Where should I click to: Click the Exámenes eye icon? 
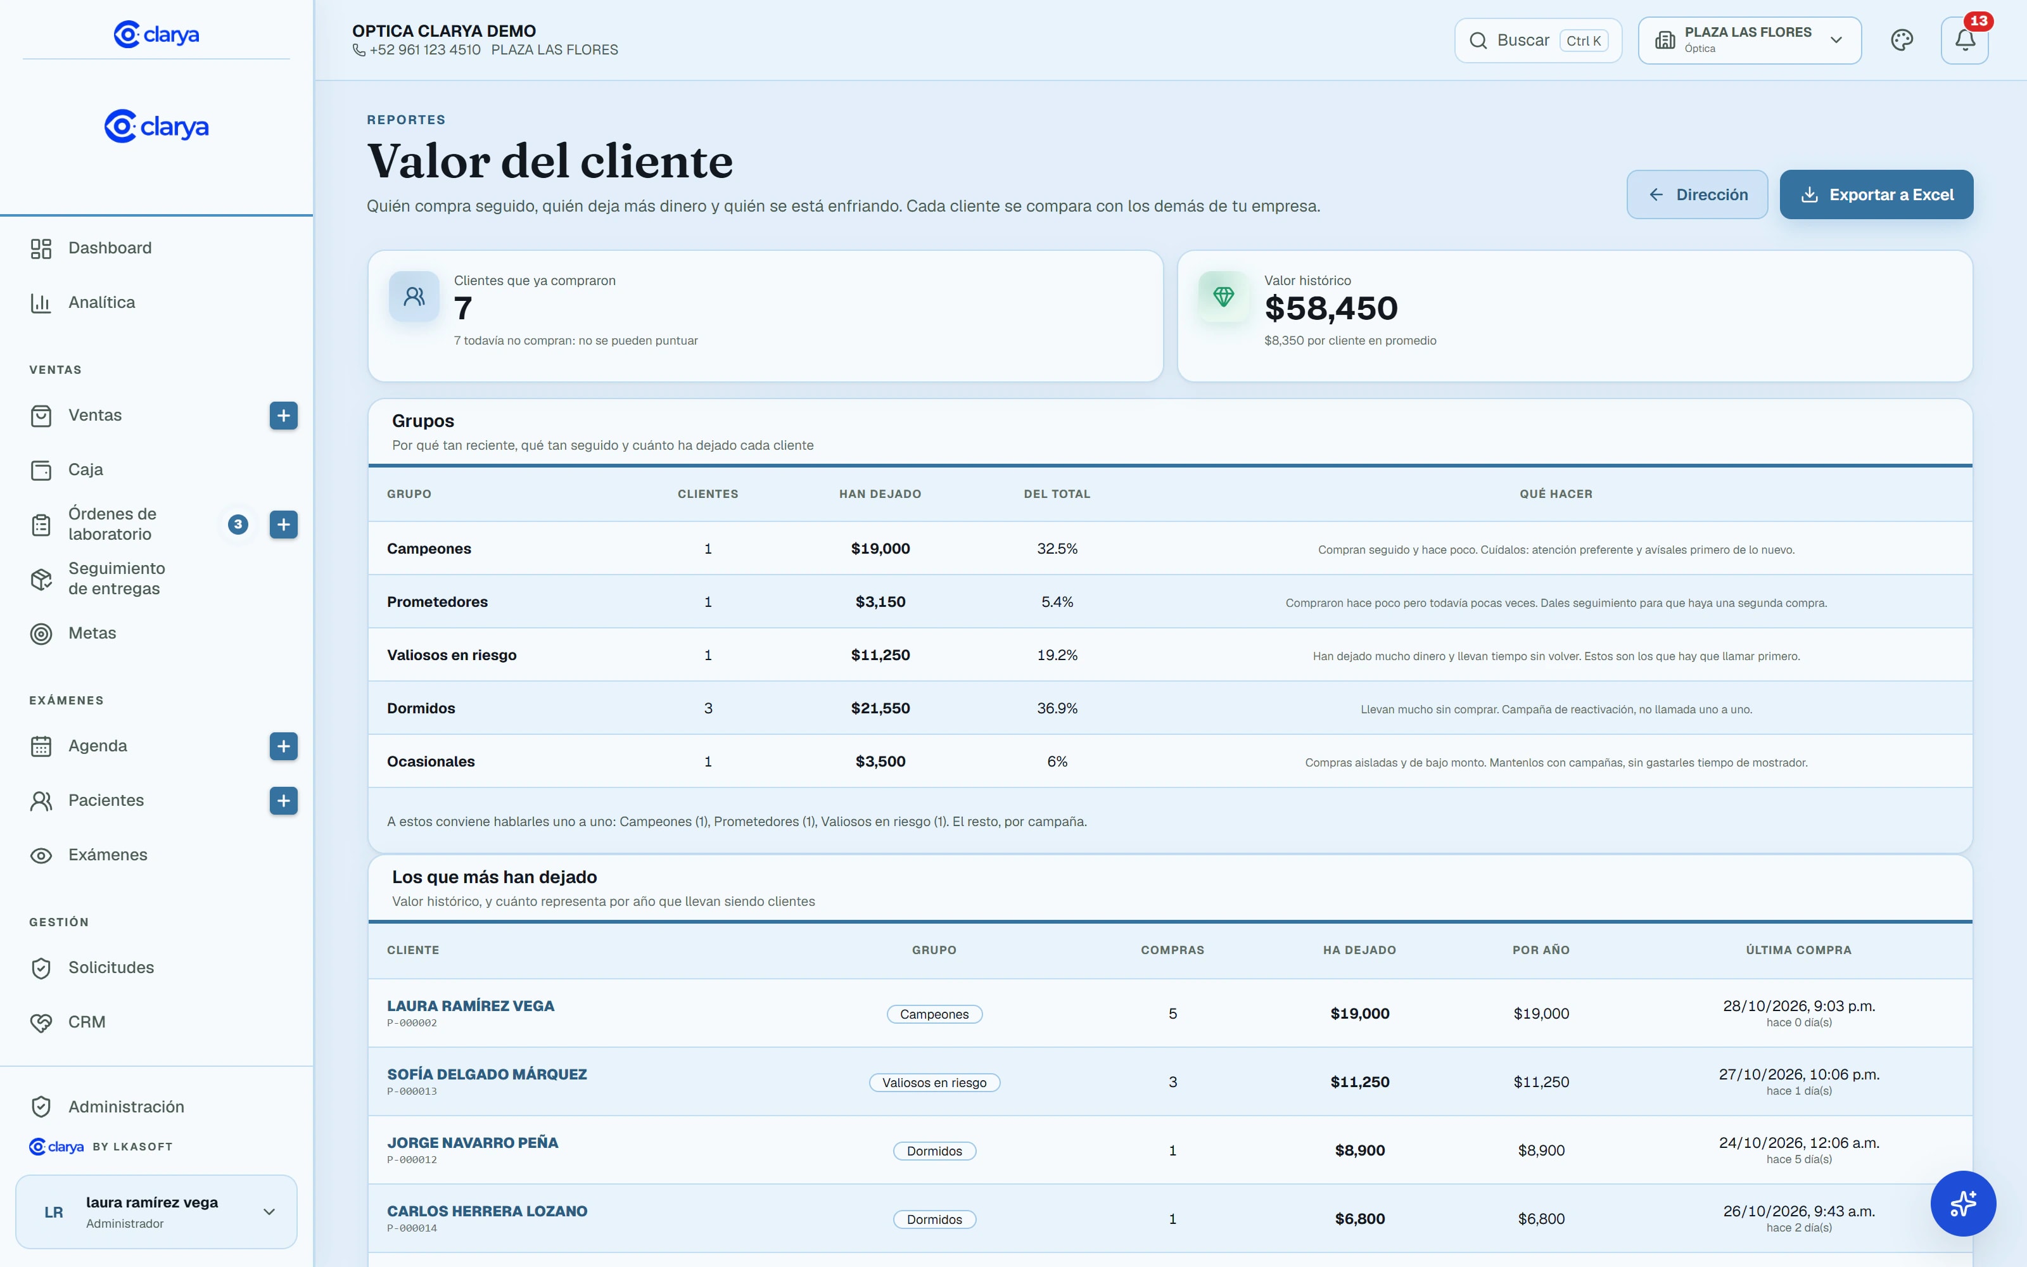coord(41,856)
